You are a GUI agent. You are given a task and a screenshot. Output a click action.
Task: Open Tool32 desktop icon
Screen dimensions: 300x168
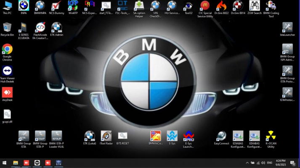point(188,6)
